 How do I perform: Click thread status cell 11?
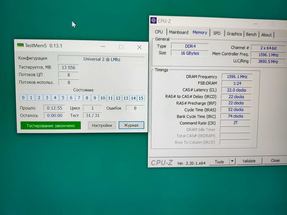coord(110,98)
